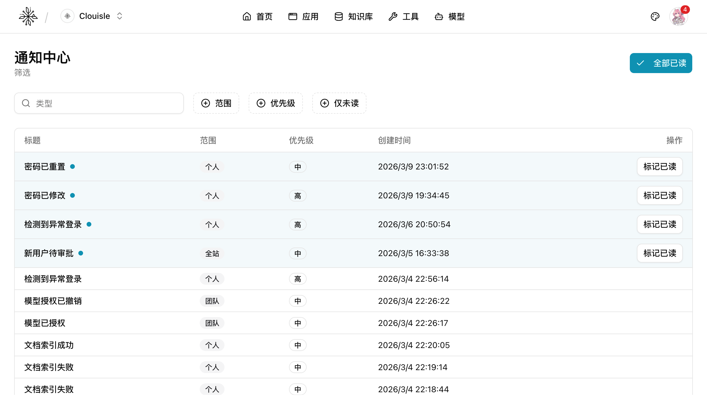Open the palette theme icon near avatar

click(655, 17)
